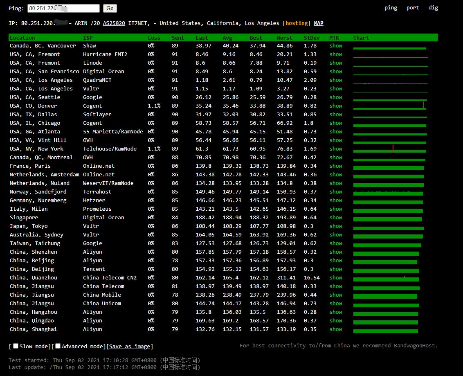Click the Go button next to ping field
463x376 pixels.
[x=110, y=8]
